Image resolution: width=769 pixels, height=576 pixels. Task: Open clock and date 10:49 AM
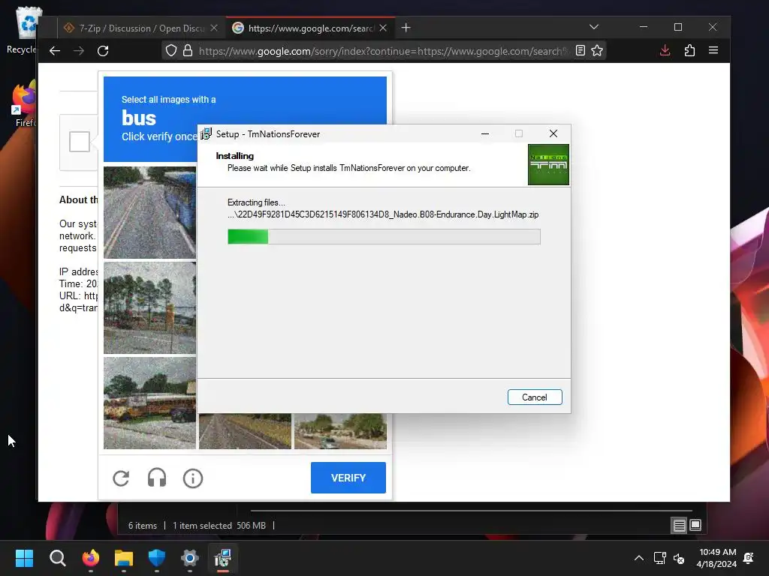716,558
